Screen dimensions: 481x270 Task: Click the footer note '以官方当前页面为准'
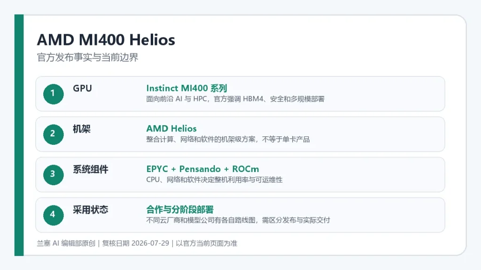(x=207, y=243)
